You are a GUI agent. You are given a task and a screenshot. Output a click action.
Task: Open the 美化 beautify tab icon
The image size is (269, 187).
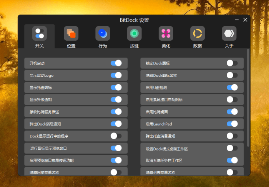coord(166,33)
